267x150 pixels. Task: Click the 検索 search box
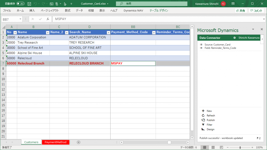pyautogui.click(x=151, y=4)
